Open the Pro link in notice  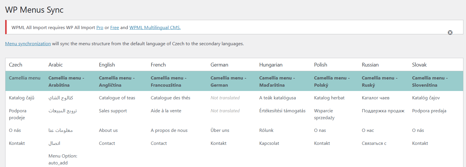(100, 28)
